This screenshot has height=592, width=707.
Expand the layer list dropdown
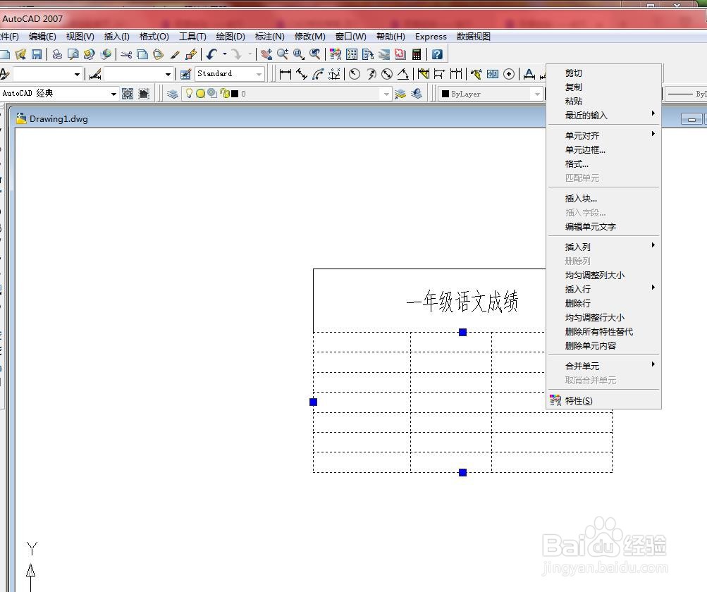coord(386,94)
